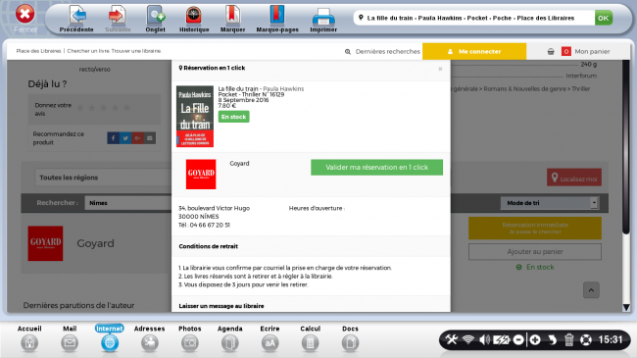Click the yellow Me connecter button
Viewport: 637px width, 358px height.
[x=474, y=51]
